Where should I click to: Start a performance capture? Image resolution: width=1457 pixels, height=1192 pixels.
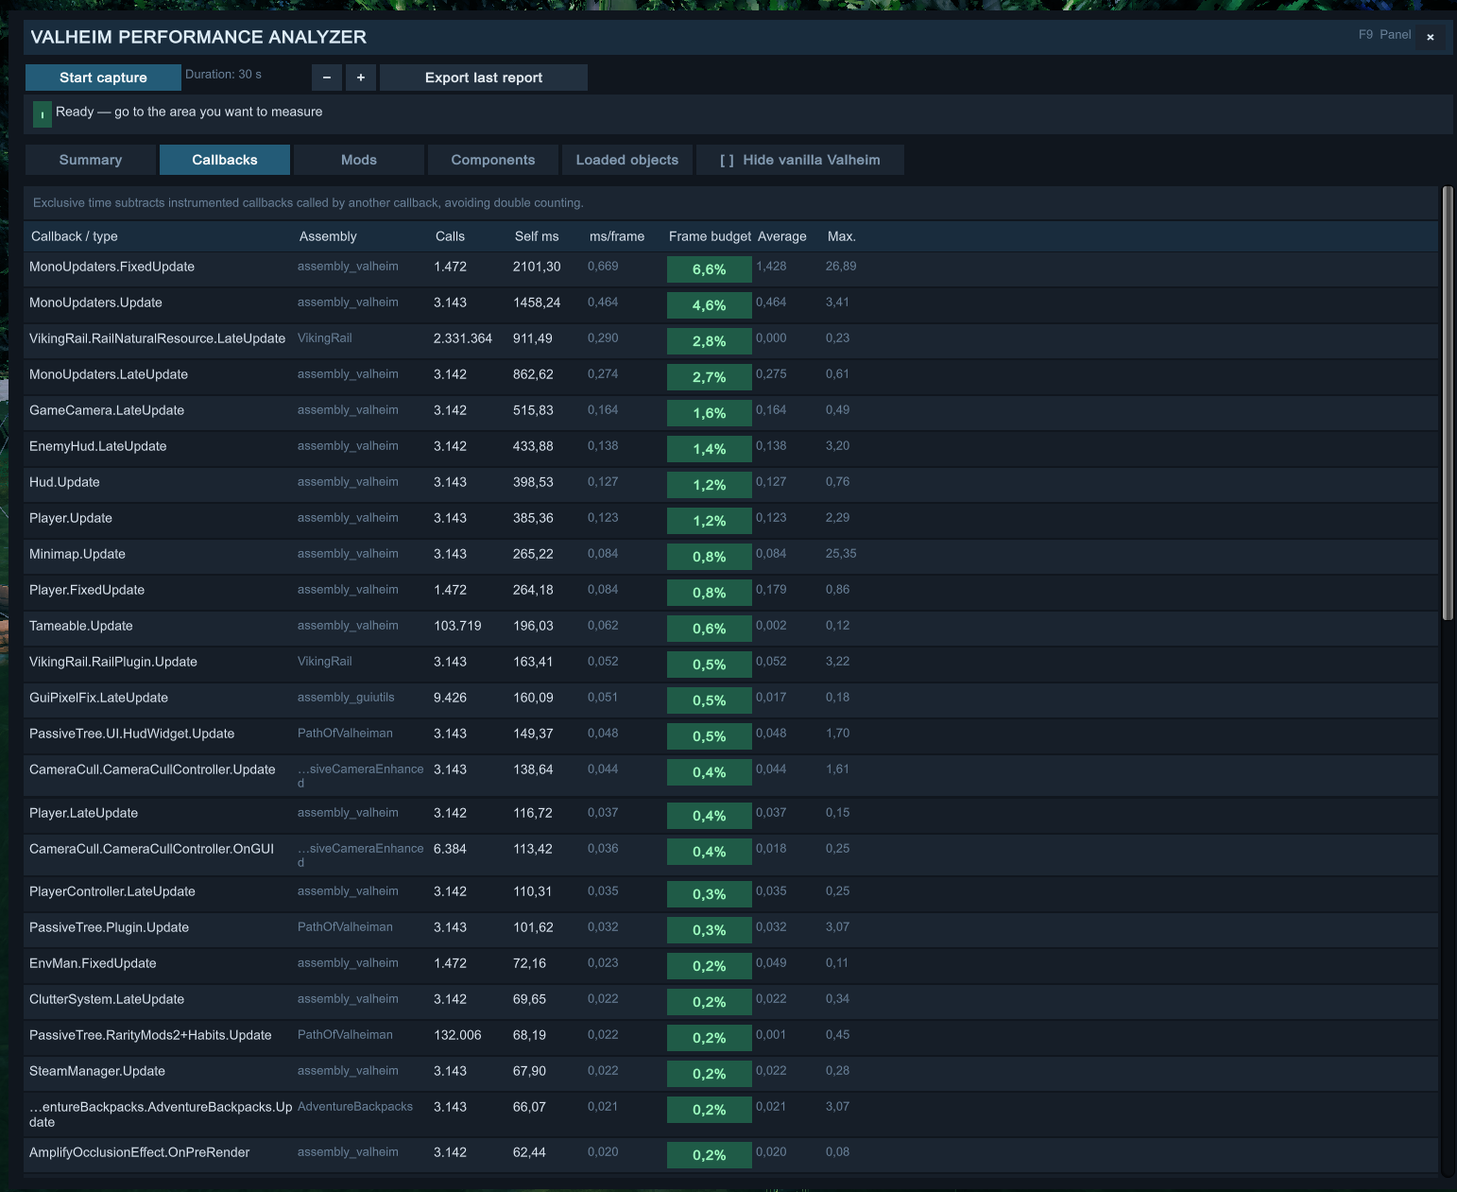point(103,78)
